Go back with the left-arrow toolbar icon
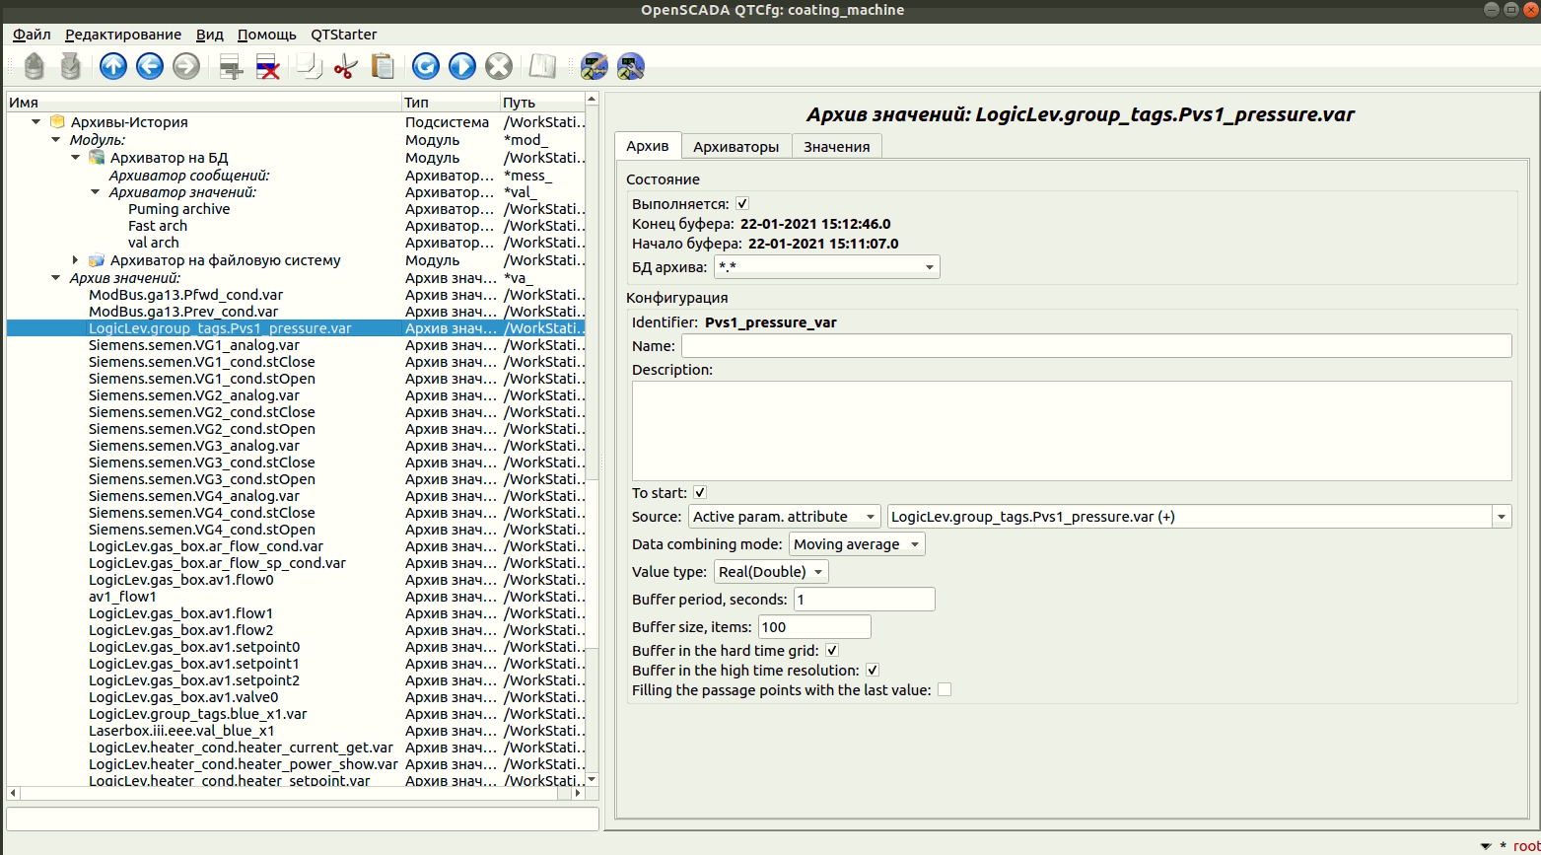This screenshot has height=855, width=1541. point(150,66)
